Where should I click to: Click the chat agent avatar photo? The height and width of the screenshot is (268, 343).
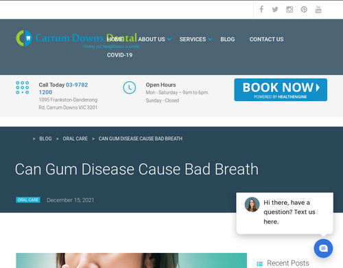[252, 205]
